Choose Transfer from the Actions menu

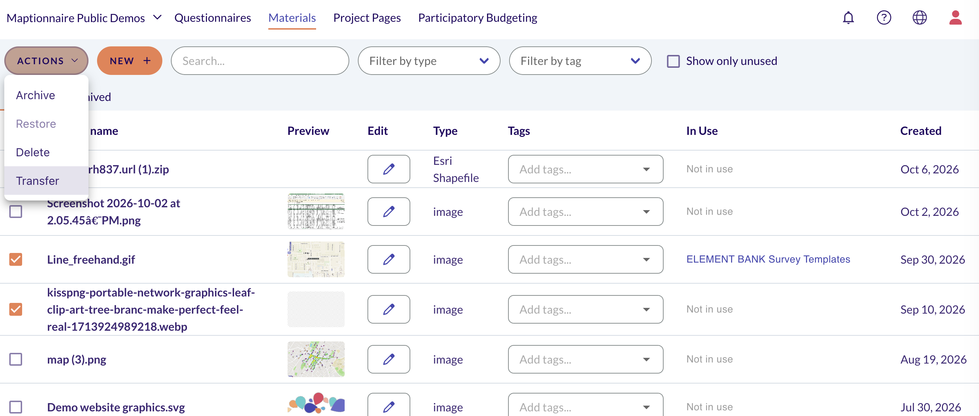pyautogui.click(x=46, y=181)
